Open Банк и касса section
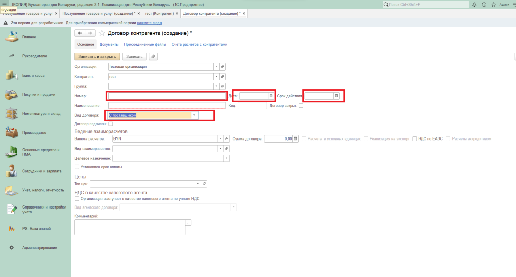This screenshot has height=277, width=516. [x=33, y=76]
